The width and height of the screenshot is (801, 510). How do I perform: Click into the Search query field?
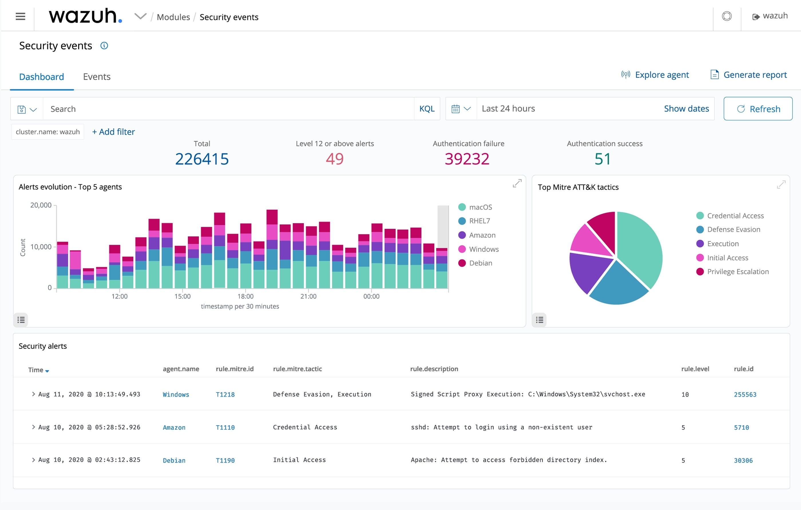(x=228, y=109)
